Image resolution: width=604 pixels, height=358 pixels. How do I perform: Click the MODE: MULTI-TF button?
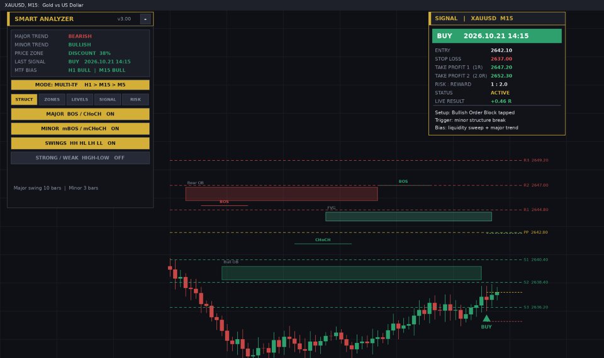(80, 85)
